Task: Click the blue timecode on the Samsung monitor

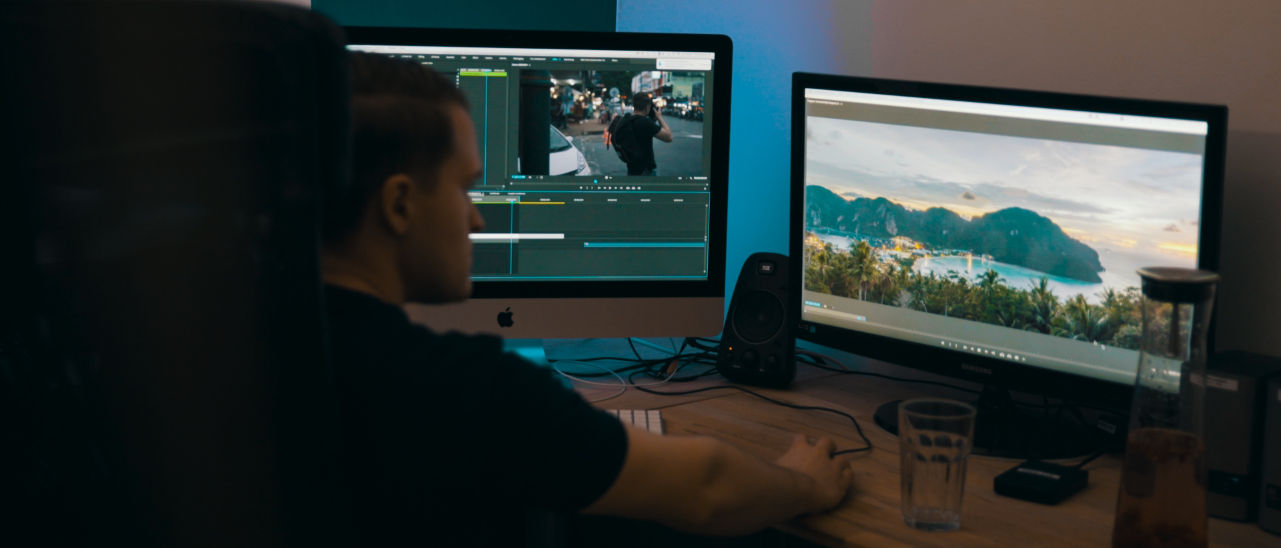Action: click(x=812, y=303)
